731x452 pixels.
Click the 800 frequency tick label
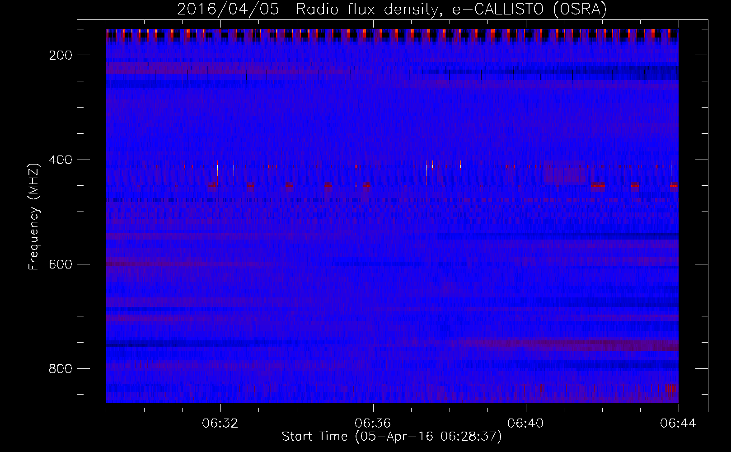pos(61,369)
